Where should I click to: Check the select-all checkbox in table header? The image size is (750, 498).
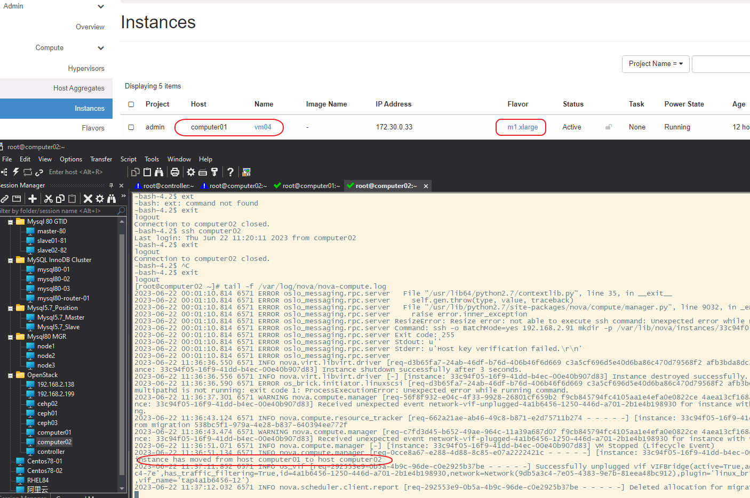131,104
